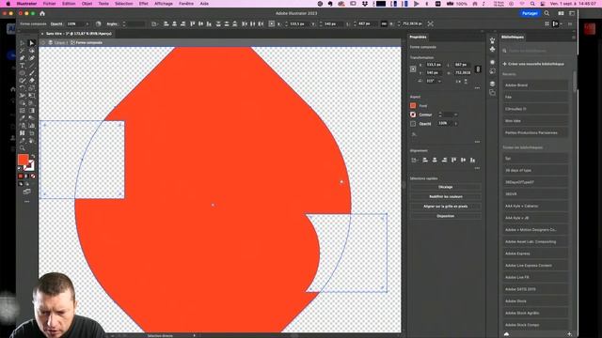
Task: Click horizontal align center in Alignement section
Action: pyautogui.click(x=435, y=160)
